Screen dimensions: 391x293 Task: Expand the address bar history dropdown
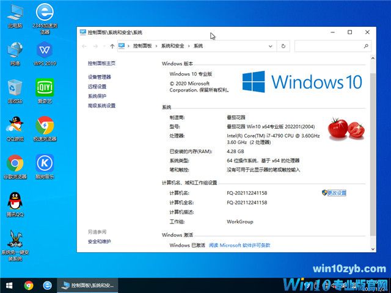(270, 46)
